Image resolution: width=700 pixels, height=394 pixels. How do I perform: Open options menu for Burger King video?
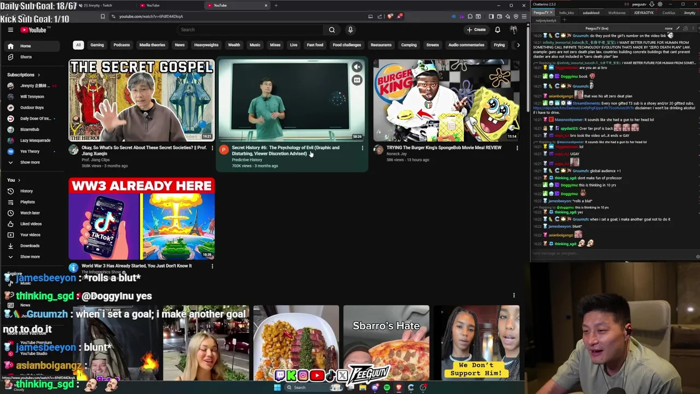pyautogui.click(x=517, y=148)
